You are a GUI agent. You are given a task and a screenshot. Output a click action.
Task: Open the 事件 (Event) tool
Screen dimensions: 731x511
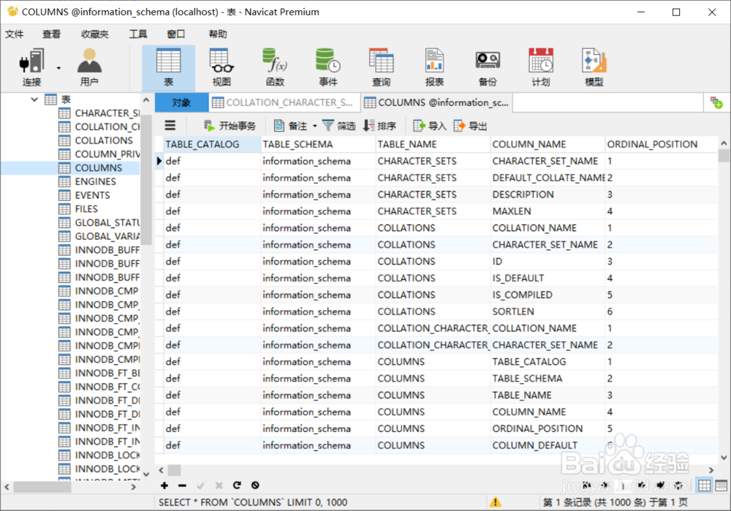(327, 66)
